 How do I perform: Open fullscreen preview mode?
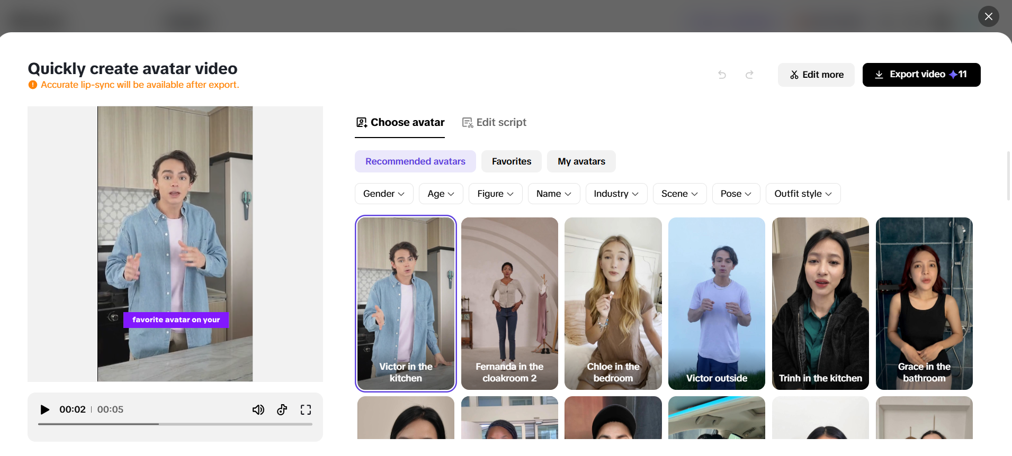pyautogui.click(x=306, y=409)
